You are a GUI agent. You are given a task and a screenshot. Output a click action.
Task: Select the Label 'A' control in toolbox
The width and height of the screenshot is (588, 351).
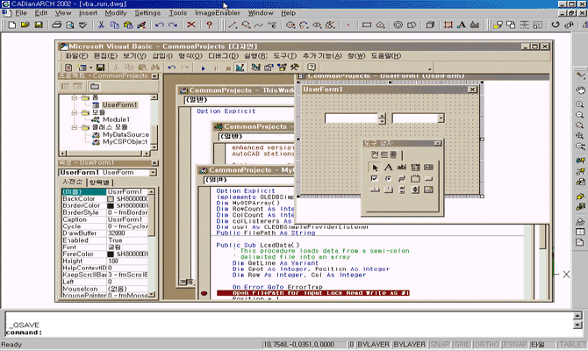point(388,168)
